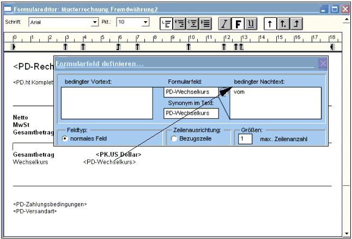The height and width of the screenshot is (239, 352).
Task: Click the 'max. Zeilenanzahl' number field
Action: (x=245, y=139)
